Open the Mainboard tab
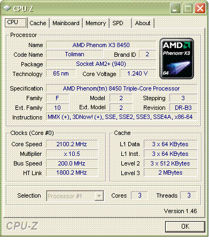 [x=66, y=23]
